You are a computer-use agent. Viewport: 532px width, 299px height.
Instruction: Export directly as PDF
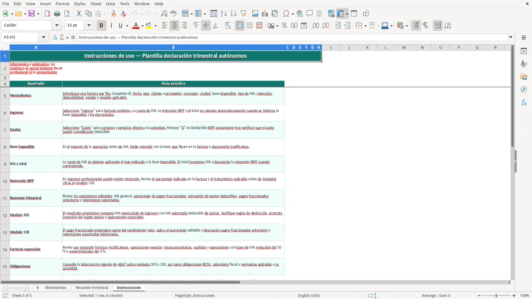click(47, 14)
